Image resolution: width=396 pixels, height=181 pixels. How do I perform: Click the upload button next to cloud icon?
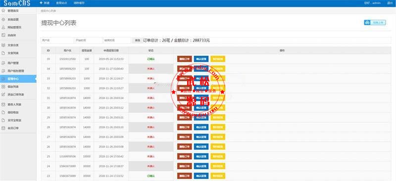[378, 22]
